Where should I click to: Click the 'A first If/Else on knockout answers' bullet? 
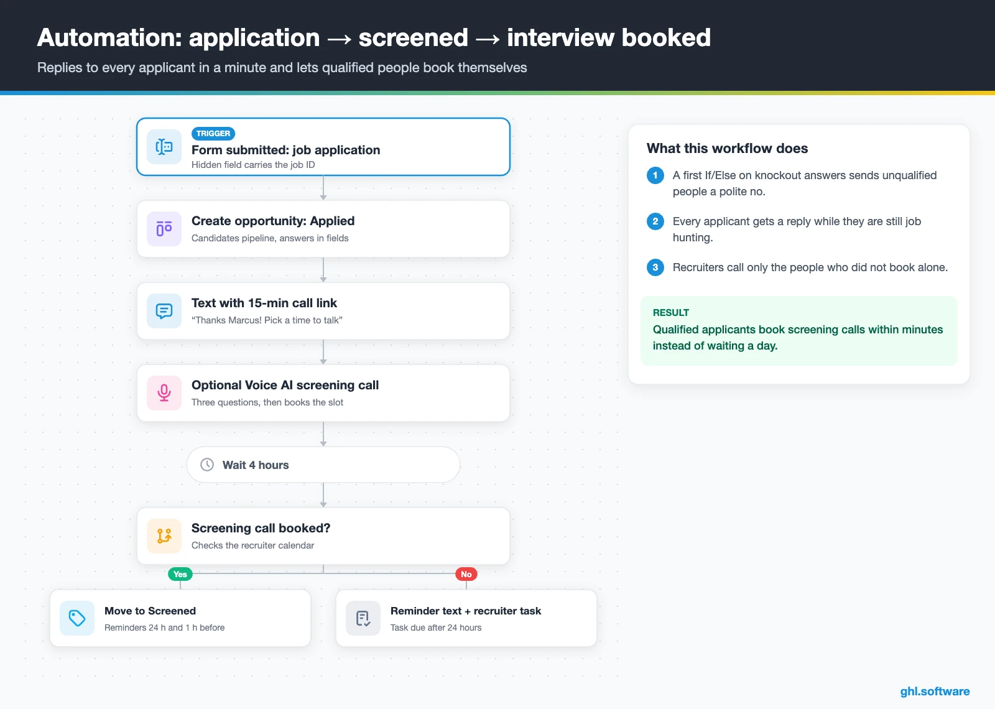point(805,183)
